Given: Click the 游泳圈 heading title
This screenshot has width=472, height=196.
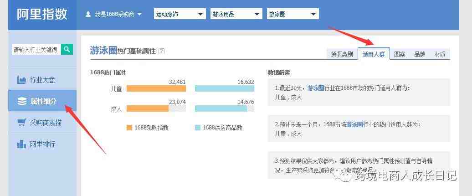Looking at the screenshot, I should pyautogui.click(x=103, y=50).
